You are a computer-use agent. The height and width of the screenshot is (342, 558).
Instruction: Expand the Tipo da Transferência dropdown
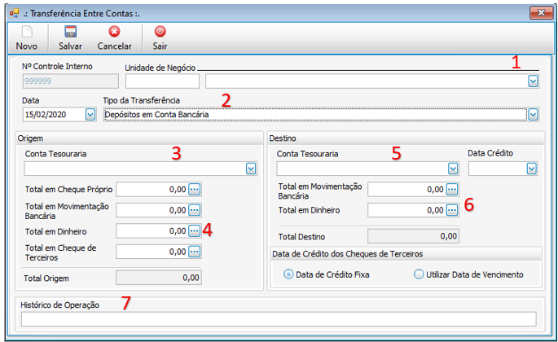point(533,115)
